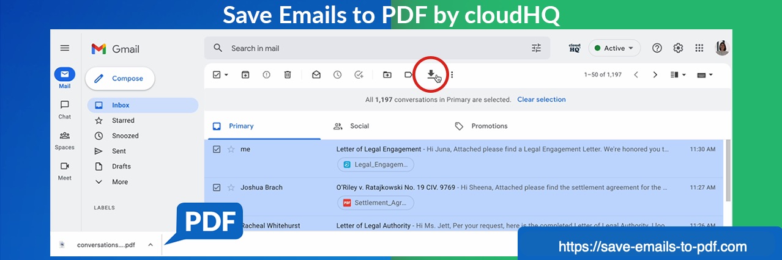Toggle the select-all checkbox in toolbar
The width and height of the screenshot is (782, 260).
(x=217, y=74)
